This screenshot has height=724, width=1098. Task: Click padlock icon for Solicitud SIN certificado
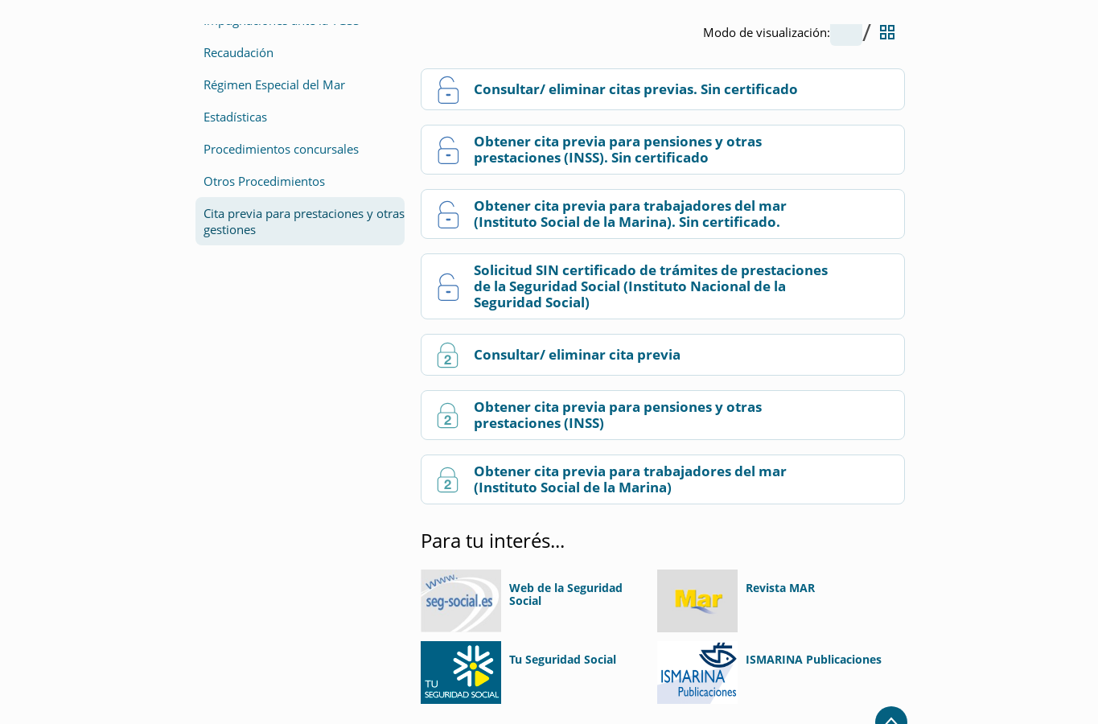coord(448,287)
